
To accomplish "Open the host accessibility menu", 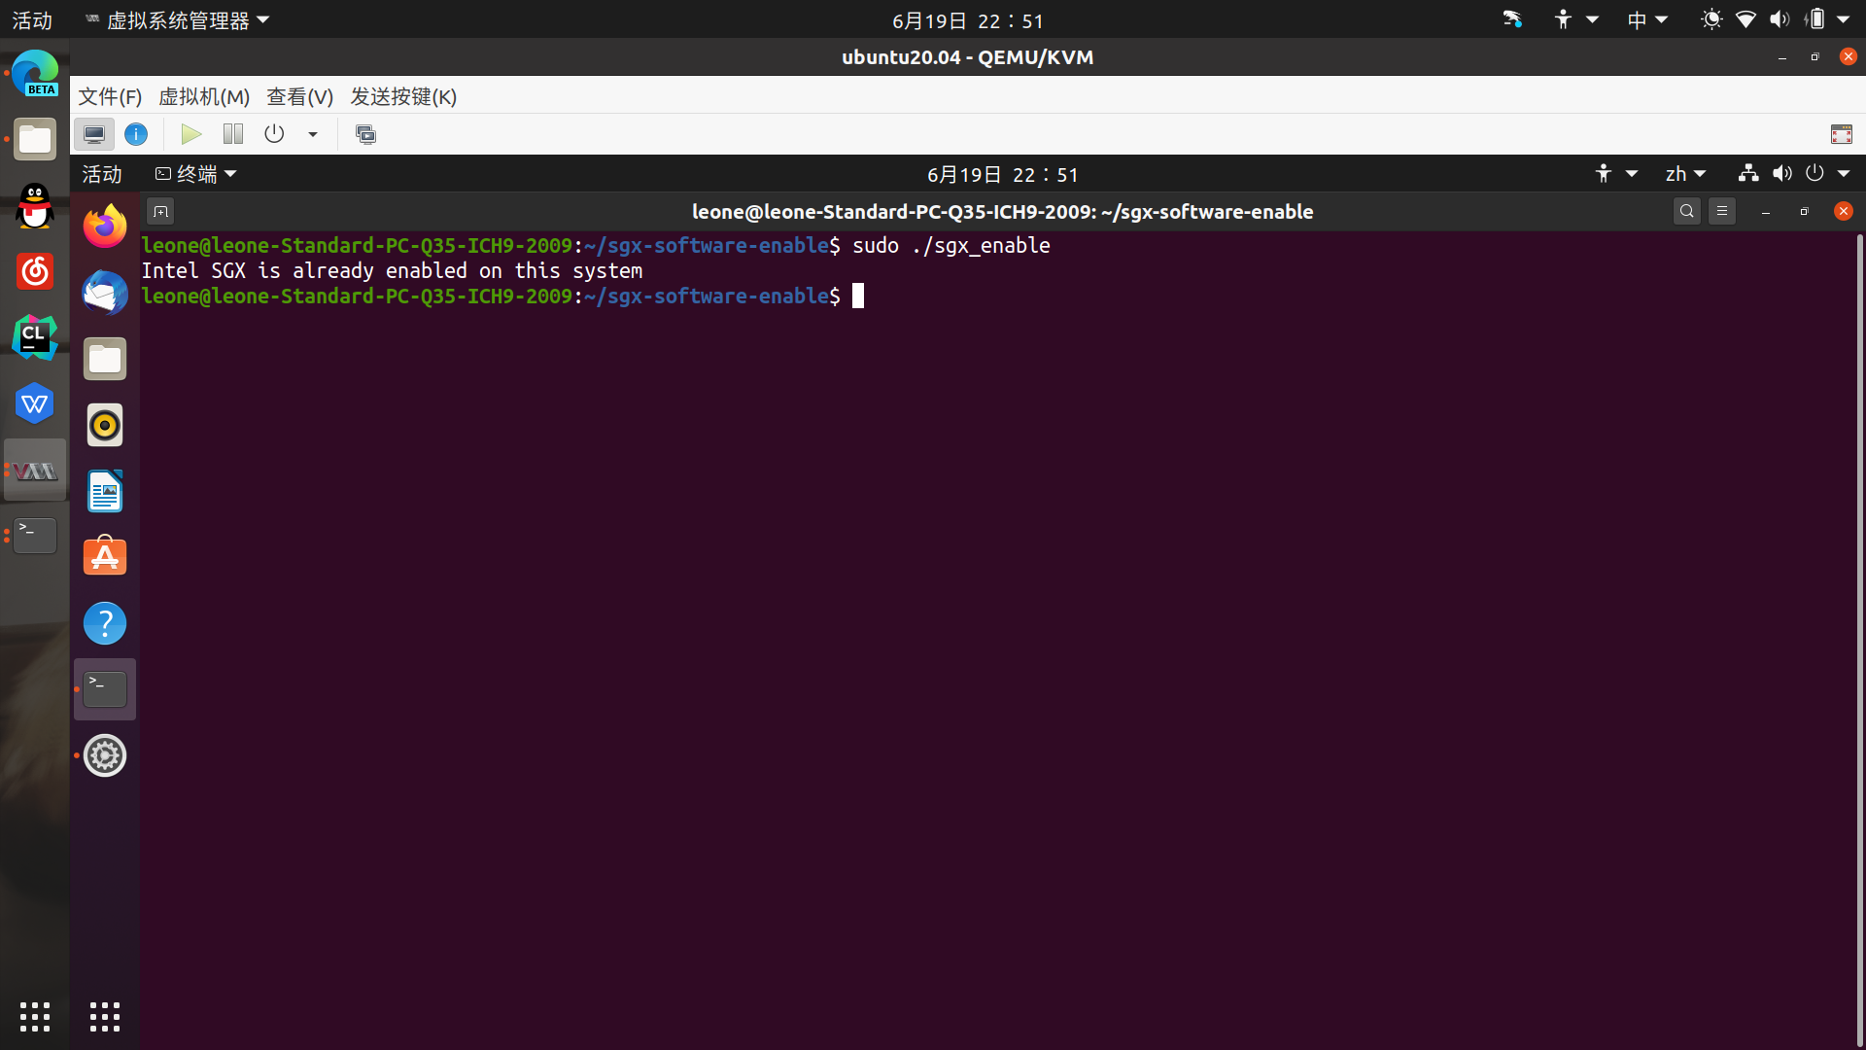I will [1575, 20].
